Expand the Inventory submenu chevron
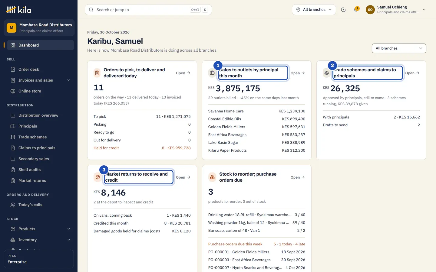The image size is (436, 272). pyautogui.click(x=69, y=240)
